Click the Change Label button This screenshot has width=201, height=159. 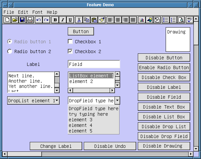(56, 146)
